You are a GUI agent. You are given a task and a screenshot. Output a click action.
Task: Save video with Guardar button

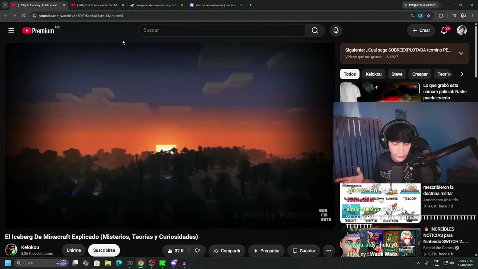click(x=304, y=251)
